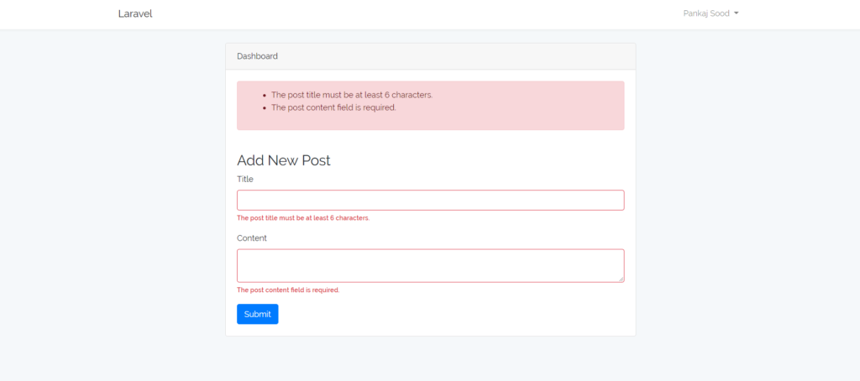The width and height of the screenshot is (860, 381).
Task: Click the empty navbar area
Action: [417, 14]
